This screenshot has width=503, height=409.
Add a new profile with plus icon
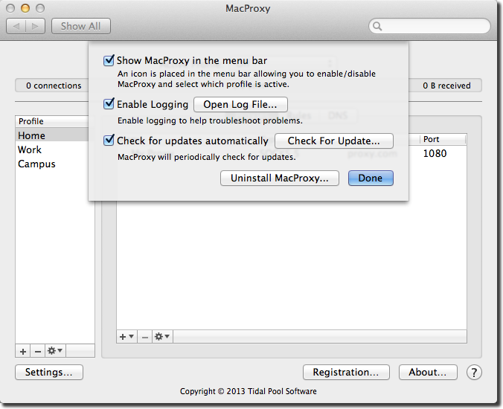point(23,351)
